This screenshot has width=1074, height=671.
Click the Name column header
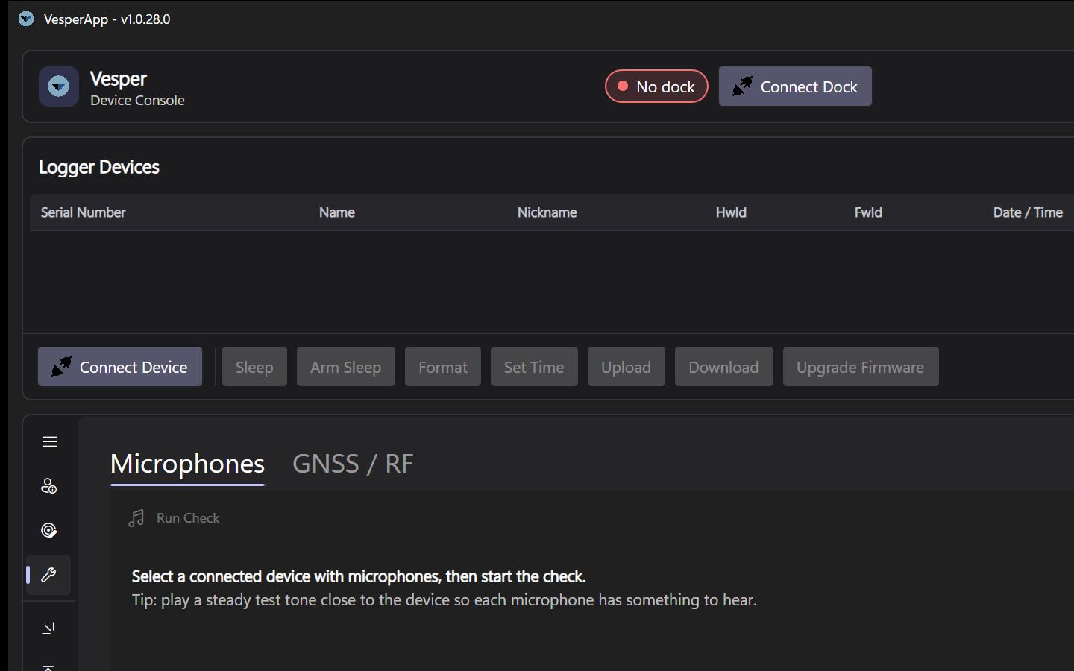point(337,212)
